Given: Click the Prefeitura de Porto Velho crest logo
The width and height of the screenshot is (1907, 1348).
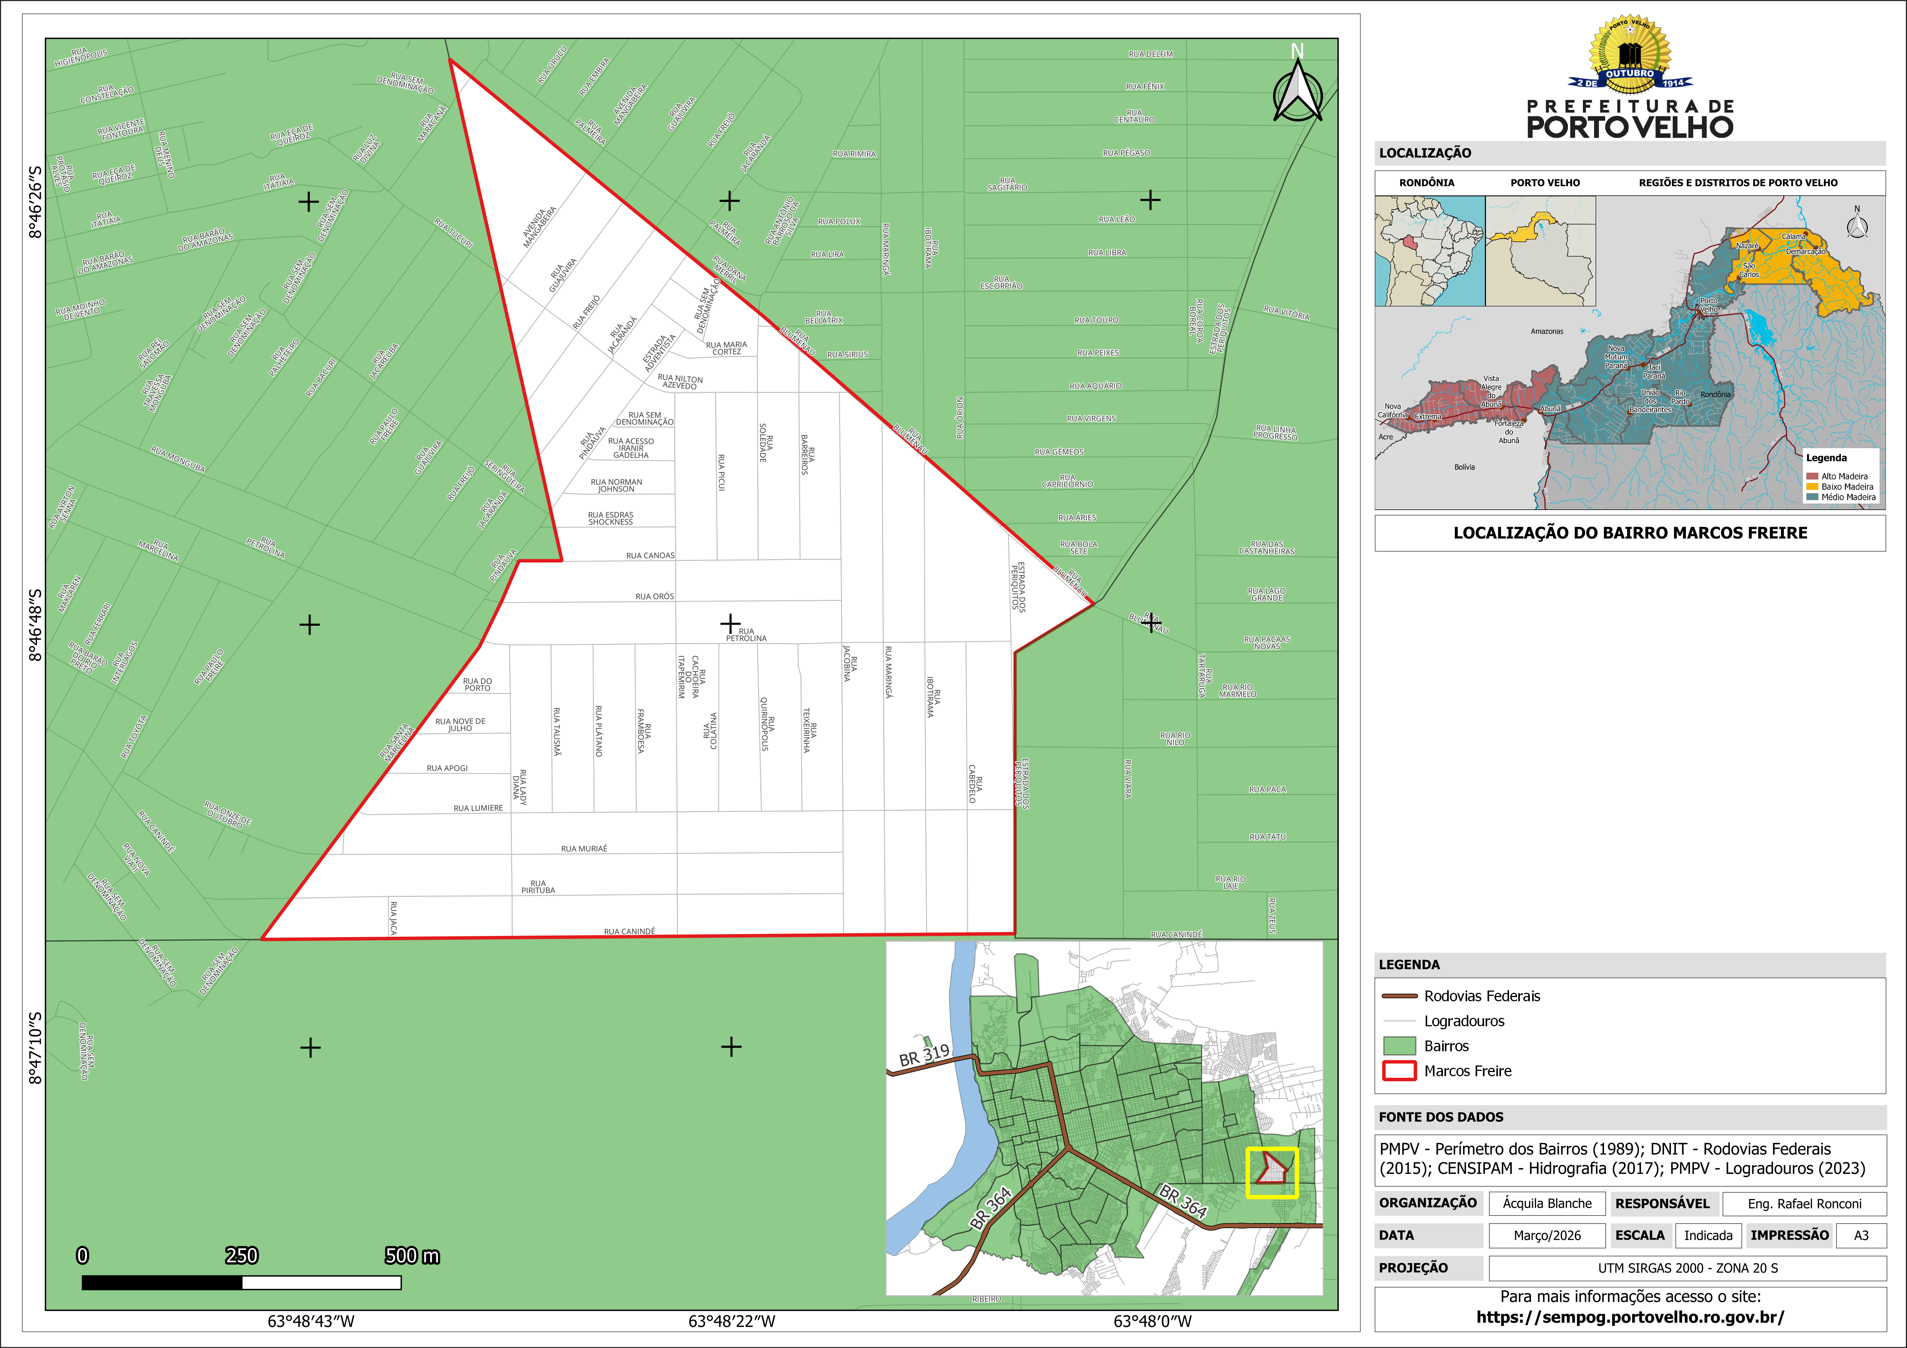Looking at the screenshot, I should click(x=1629, y=56).
